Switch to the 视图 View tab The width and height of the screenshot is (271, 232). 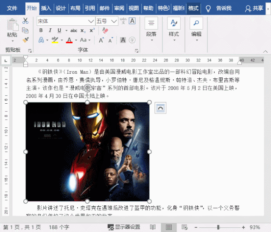(134, 8)
